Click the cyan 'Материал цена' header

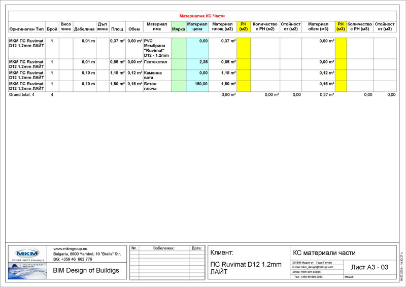(197, 26)
